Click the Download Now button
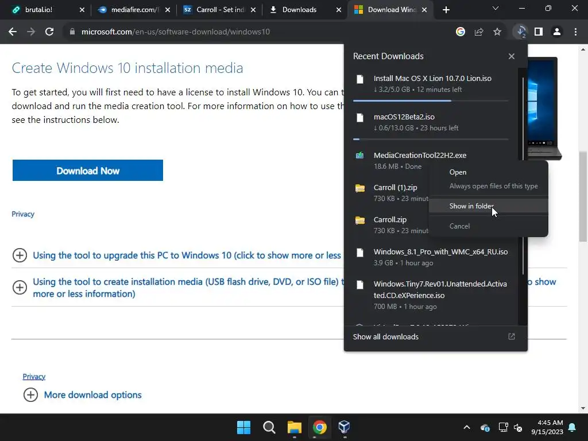Screen dimensions: 588x441 pos(88,171)
